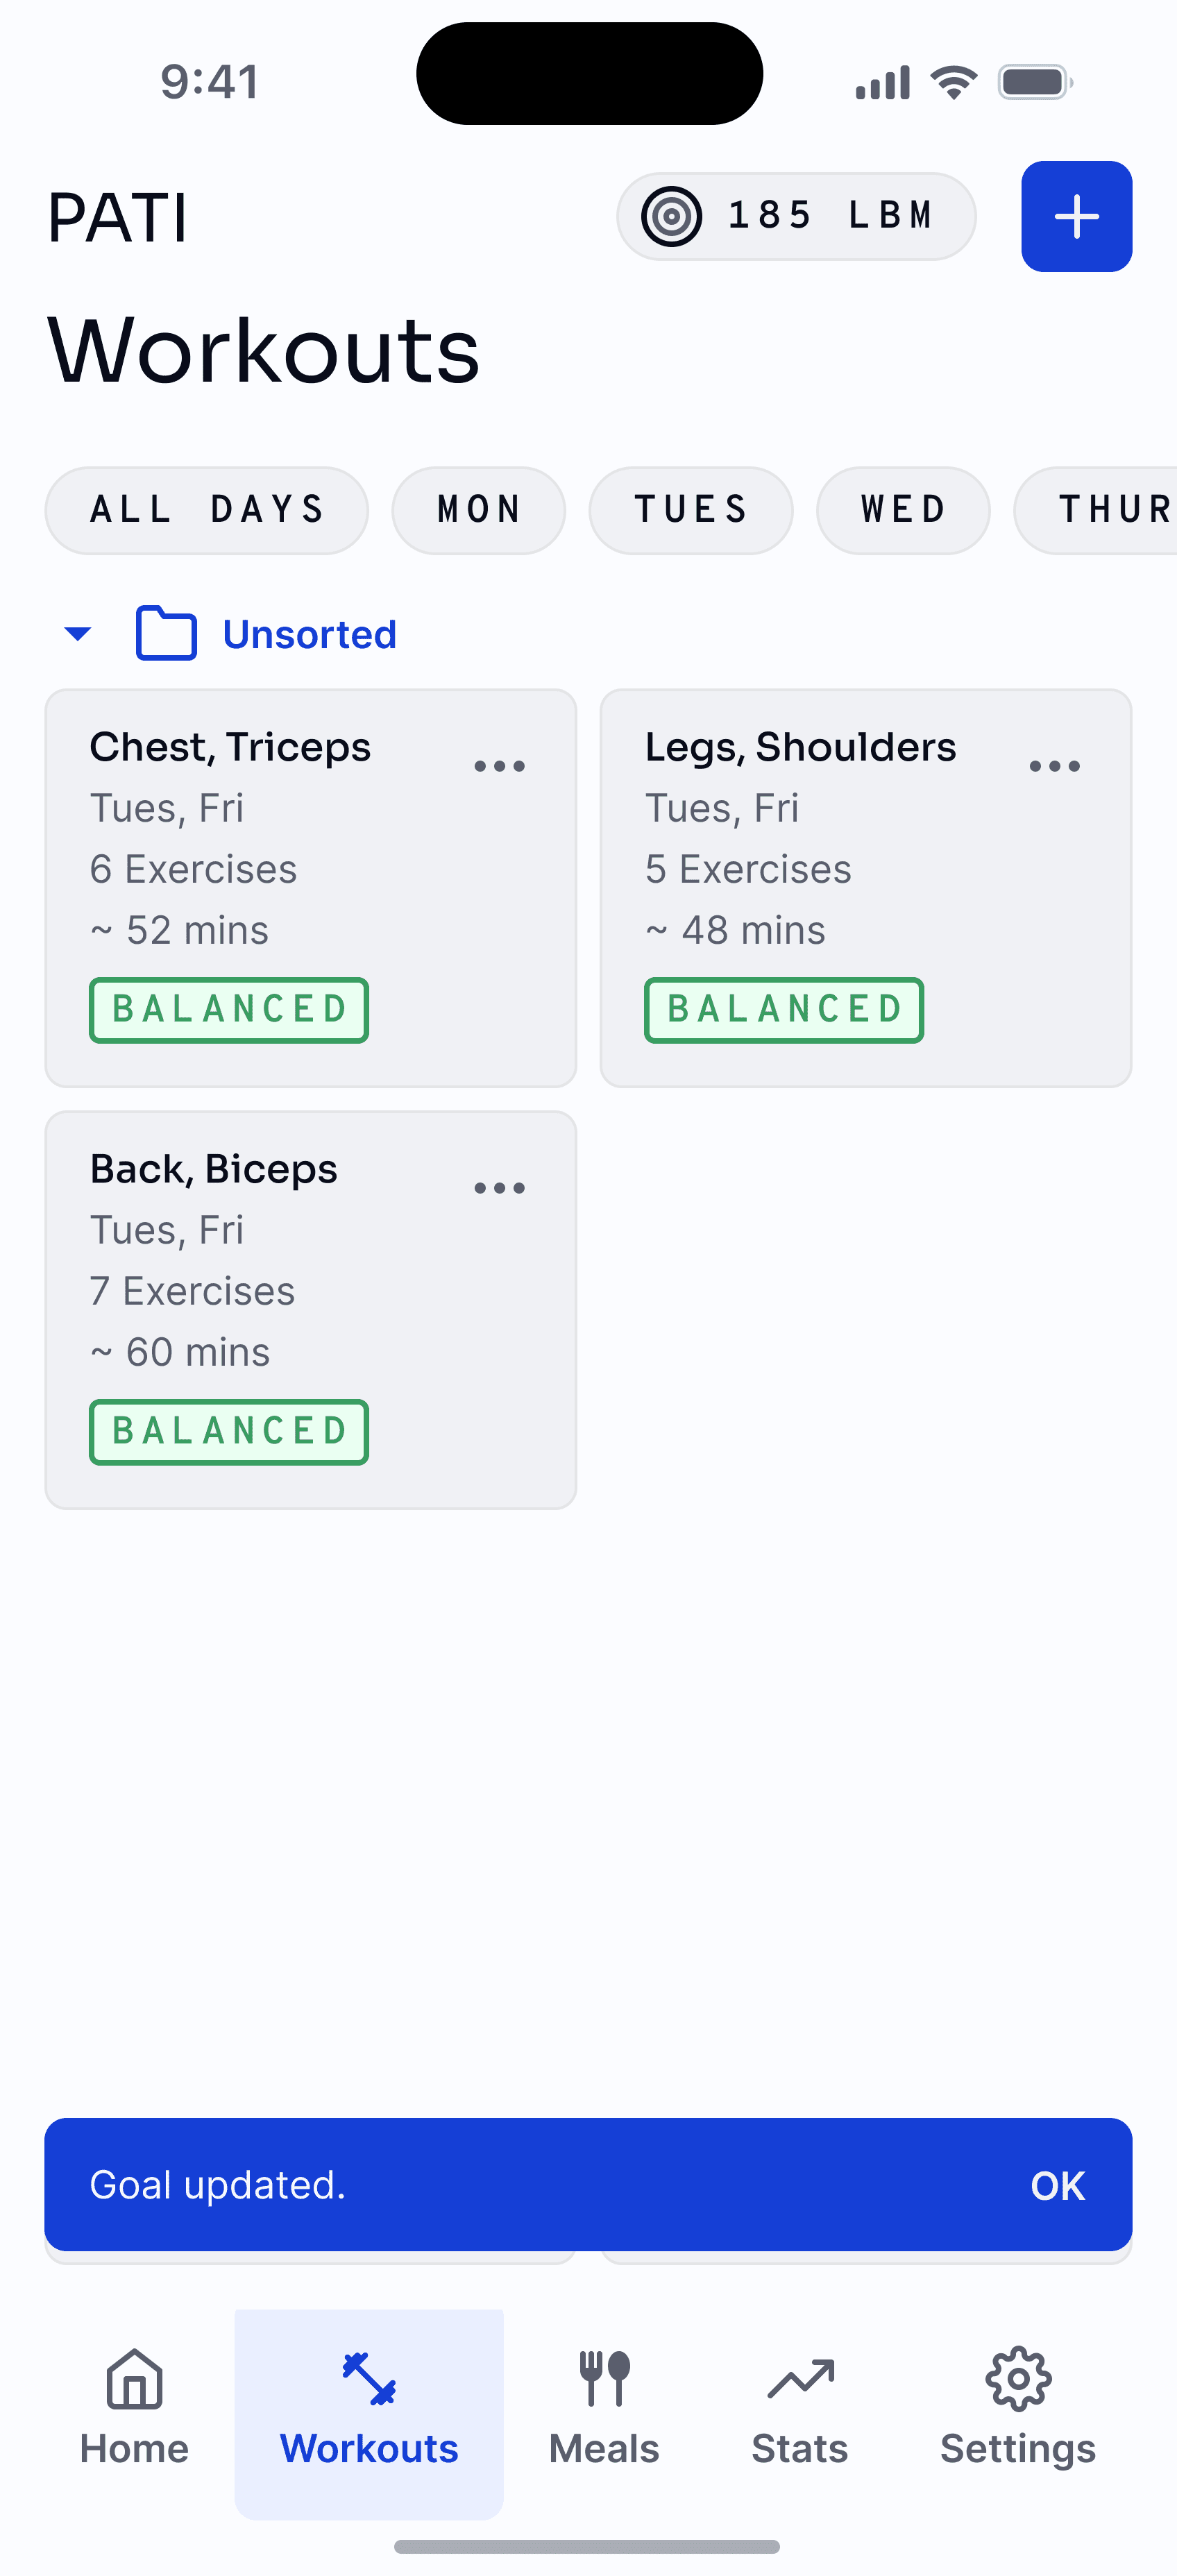Collapse the Unsorted folder arrow
Screen dimensions: 1177x2576
(x=77, y=634)
